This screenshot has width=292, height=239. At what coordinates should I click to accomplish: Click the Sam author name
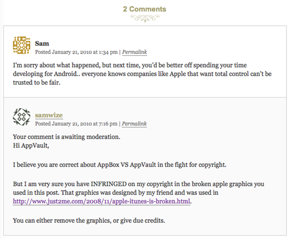(x=42, y=43)
